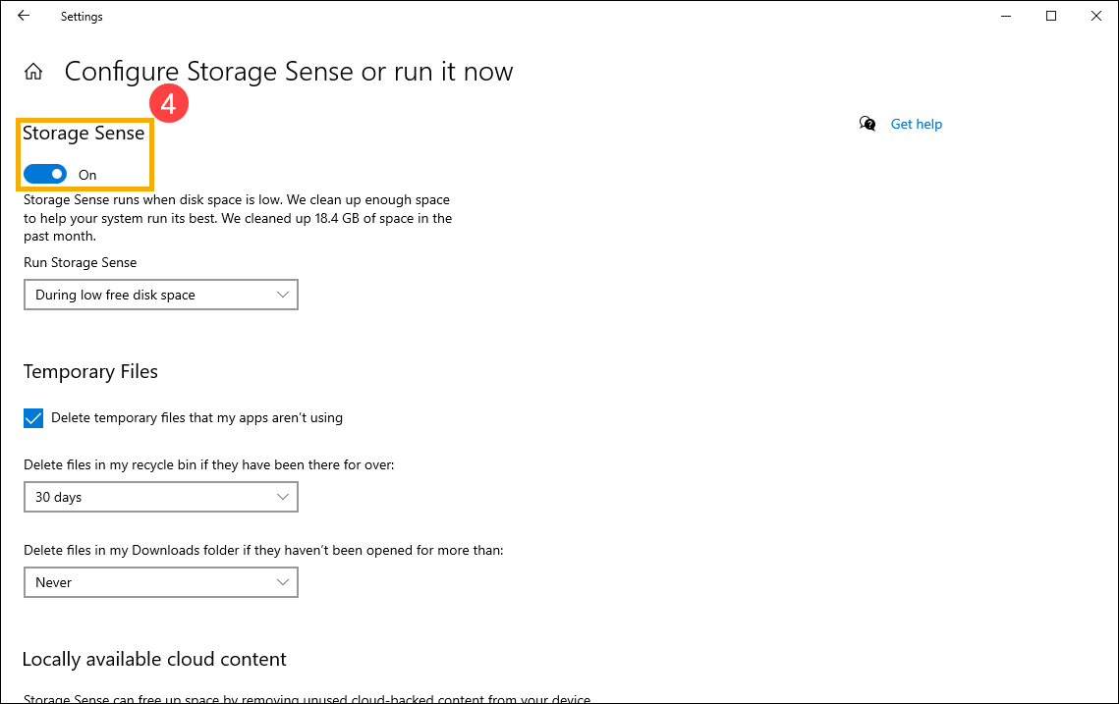Image resolution: width=1119 pixels, height=704 pixels.
Task: Expand the recycle bin 30 days dropdown
Action: coord(160,497)
